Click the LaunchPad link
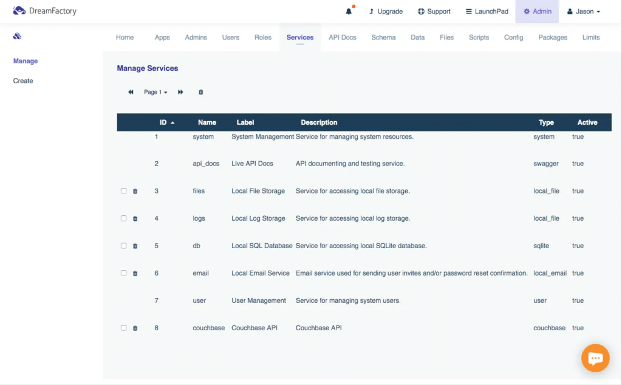The height and width of the screenshot is (385, 622). [487, 11]
